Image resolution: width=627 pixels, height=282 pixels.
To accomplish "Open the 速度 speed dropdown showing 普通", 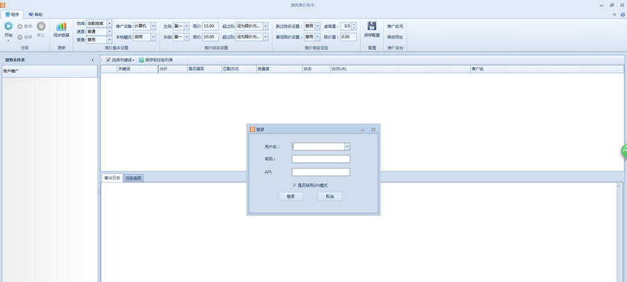I will coord(109,31).
